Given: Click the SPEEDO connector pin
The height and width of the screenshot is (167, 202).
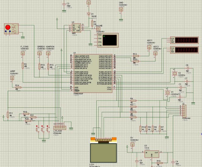Looking at the screenshot, I should [x=39, y=53].
